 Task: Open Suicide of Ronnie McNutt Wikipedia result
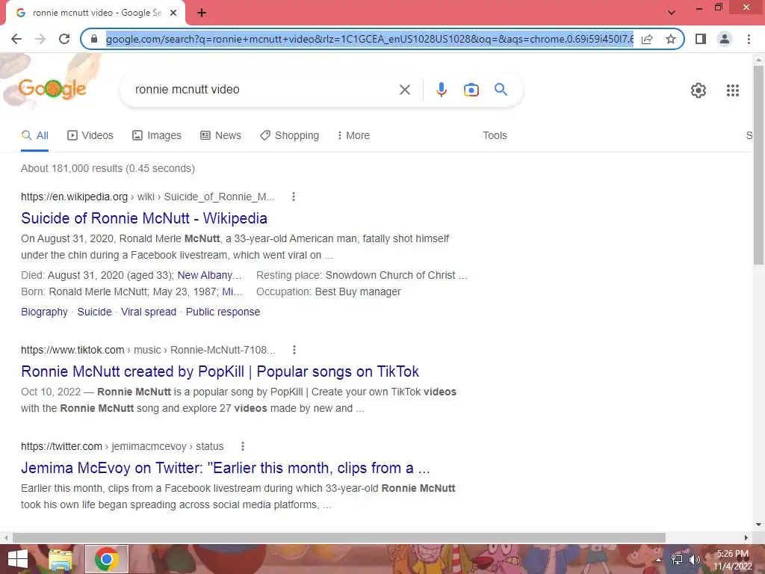tap(144, 218)
